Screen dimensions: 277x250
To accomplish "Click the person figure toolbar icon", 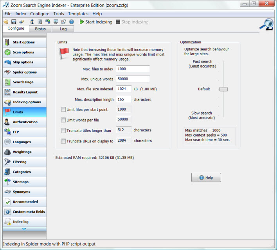I will 32,22.
